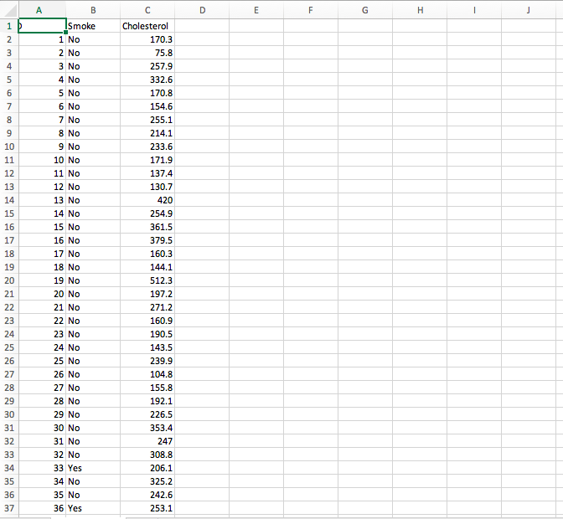Select row 34 header
Image resolution: width=563 pixels, height=519 pixels.
point(9,468)
